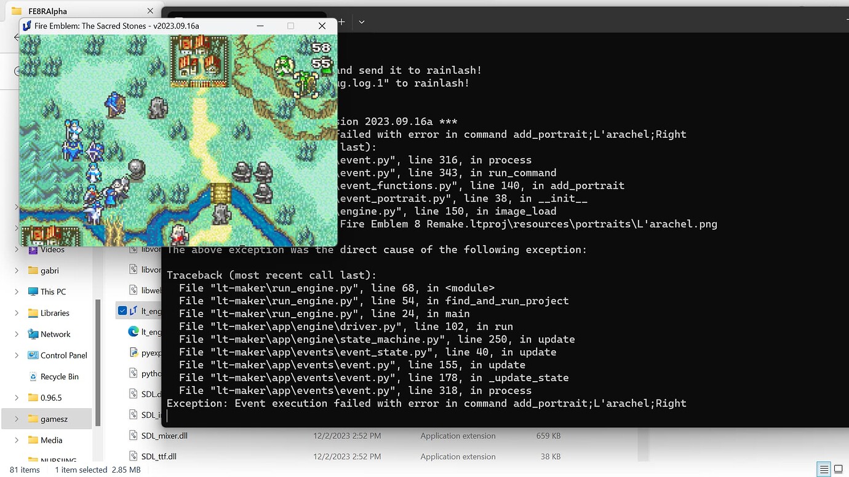Select the Network icon in sidebar

click(33, 334)
